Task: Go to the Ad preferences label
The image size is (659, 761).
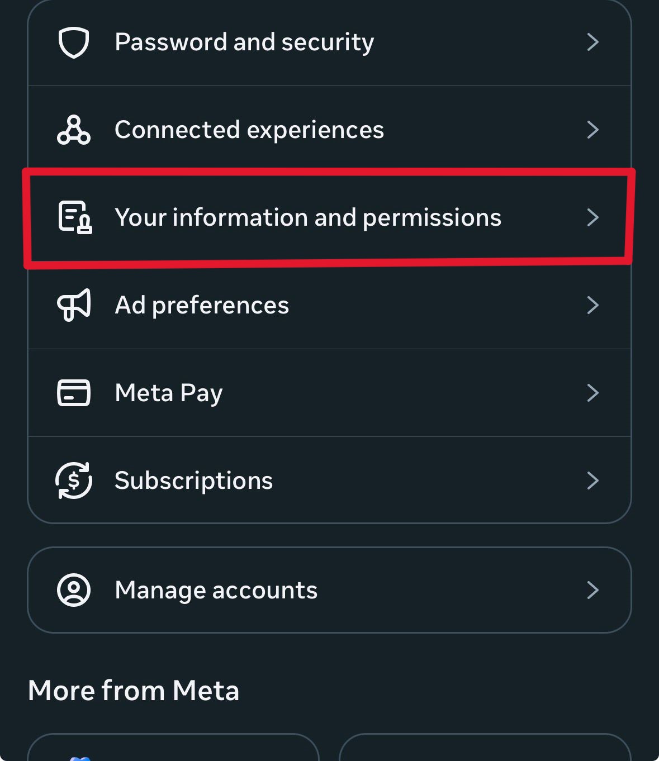Action: point(202,305)
